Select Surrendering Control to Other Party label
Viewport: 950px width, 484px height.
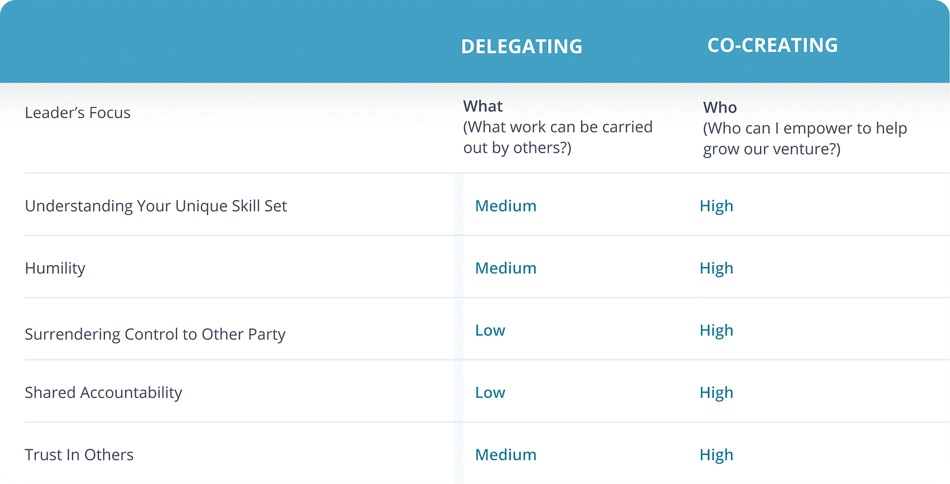coord(155,334)
